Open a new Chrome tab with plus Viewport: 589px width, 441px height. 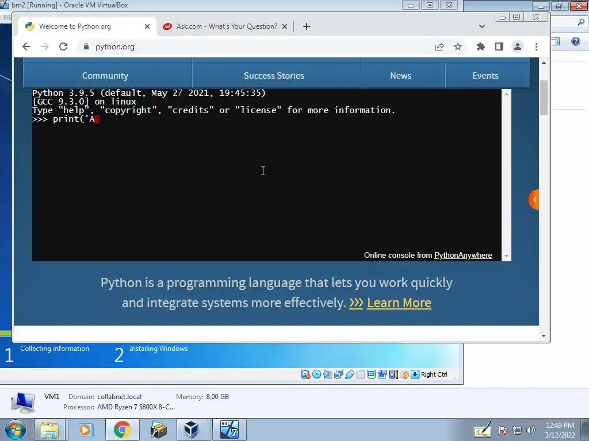[307, 26]
